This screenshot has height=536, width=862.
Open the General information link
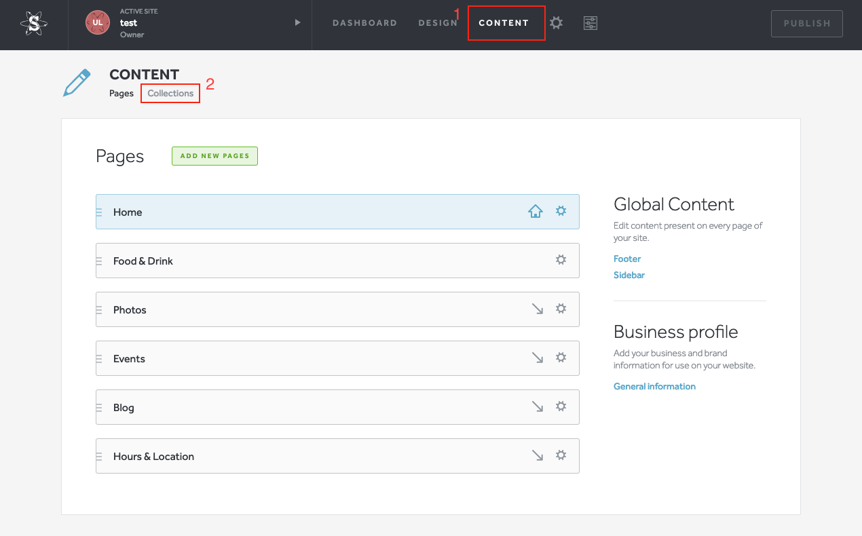(654, 386)
